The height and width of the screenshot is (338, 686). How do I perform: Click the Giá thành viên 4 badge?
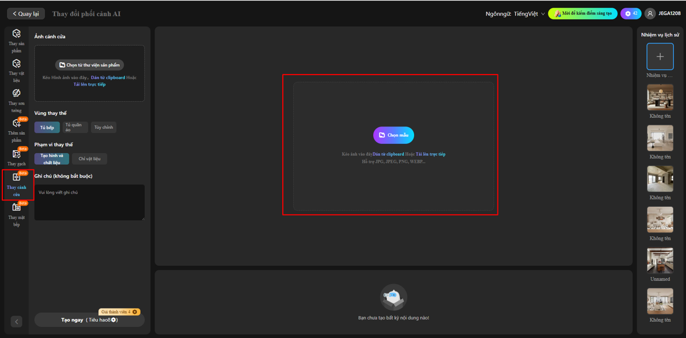119,312
